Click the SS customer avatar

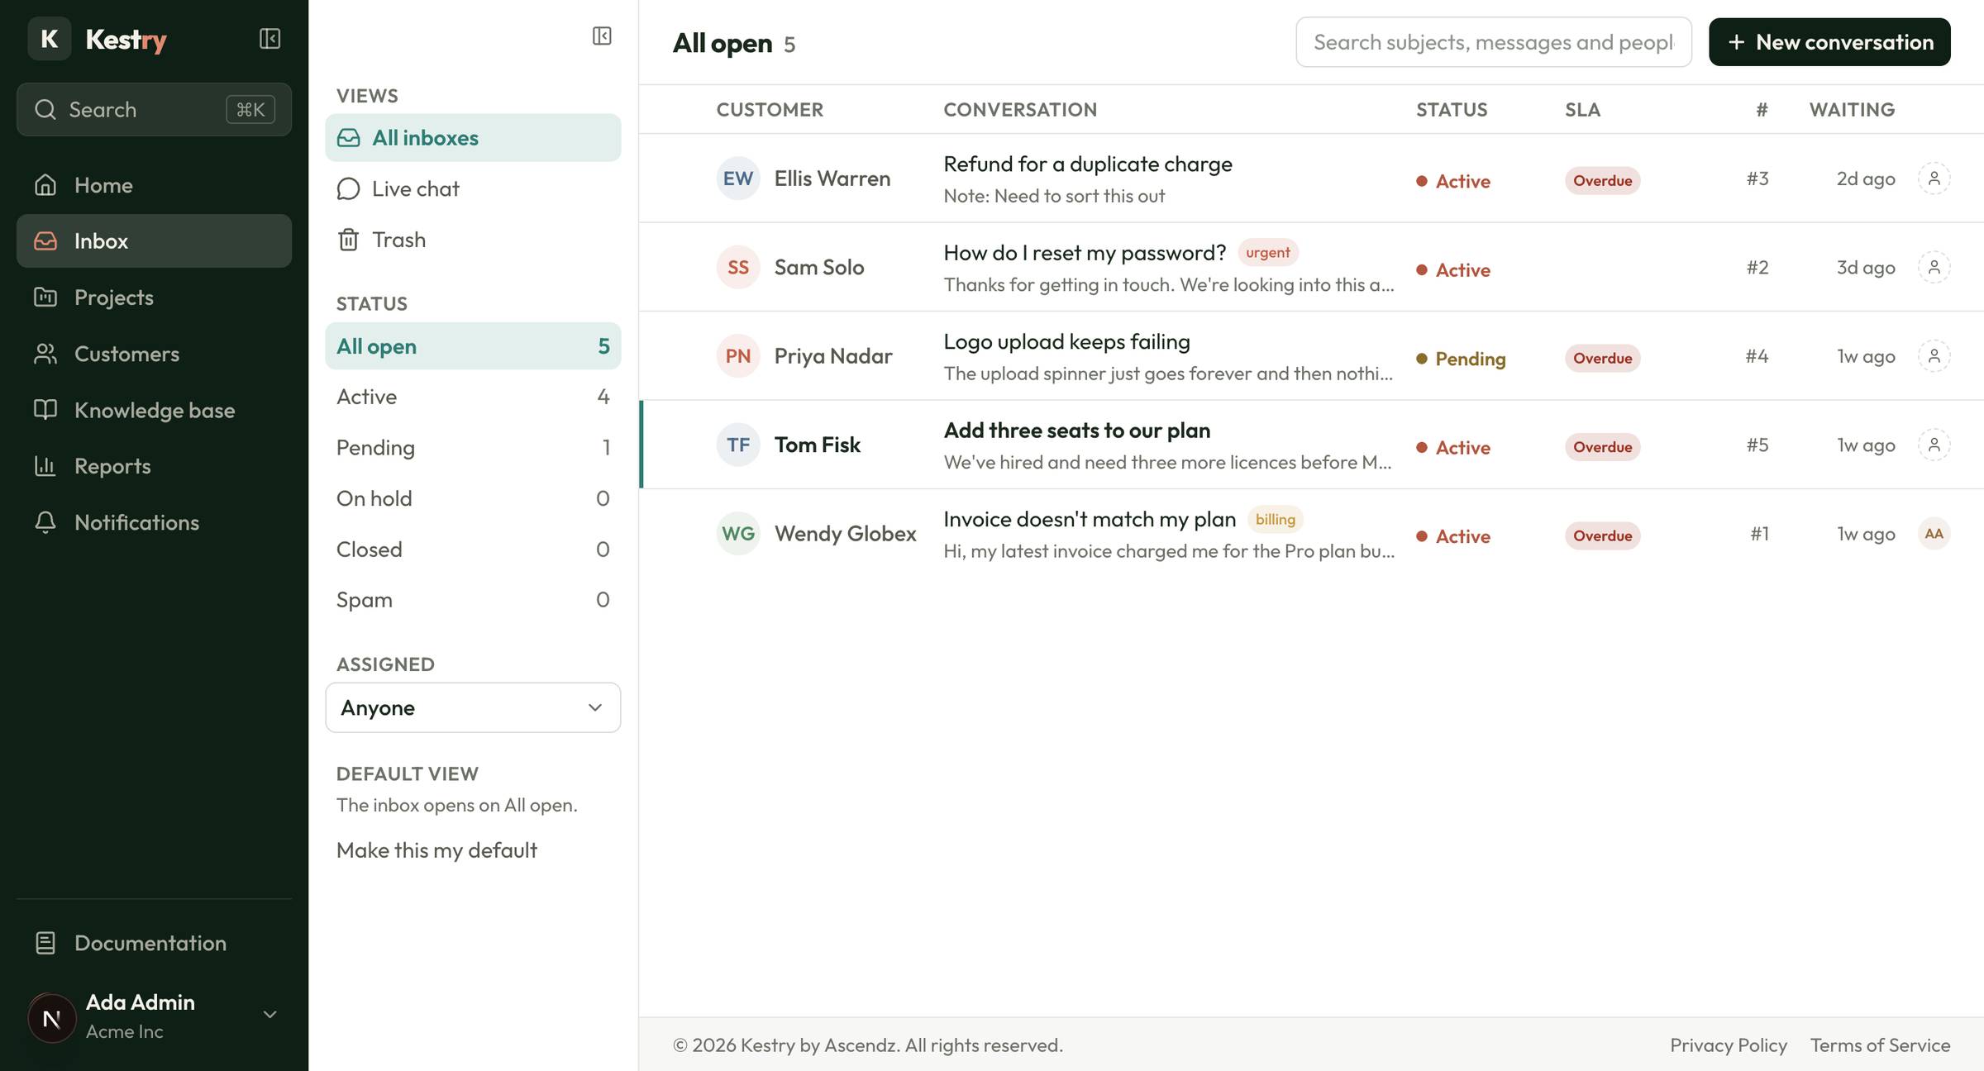738,268
